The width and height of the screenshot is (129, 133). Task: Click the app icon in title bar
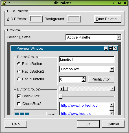click(x=4, y=3)
